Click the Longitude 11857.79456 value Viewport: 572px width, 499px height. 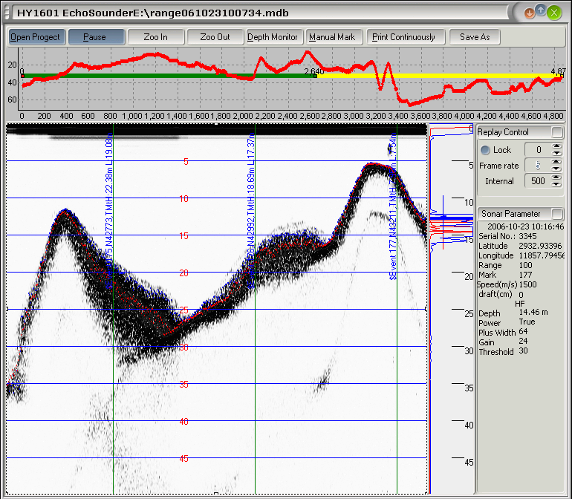pos(541,255)
